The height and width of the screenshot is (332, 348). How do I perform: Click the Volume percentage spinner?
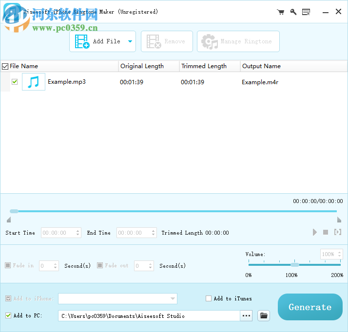(339, 254)
